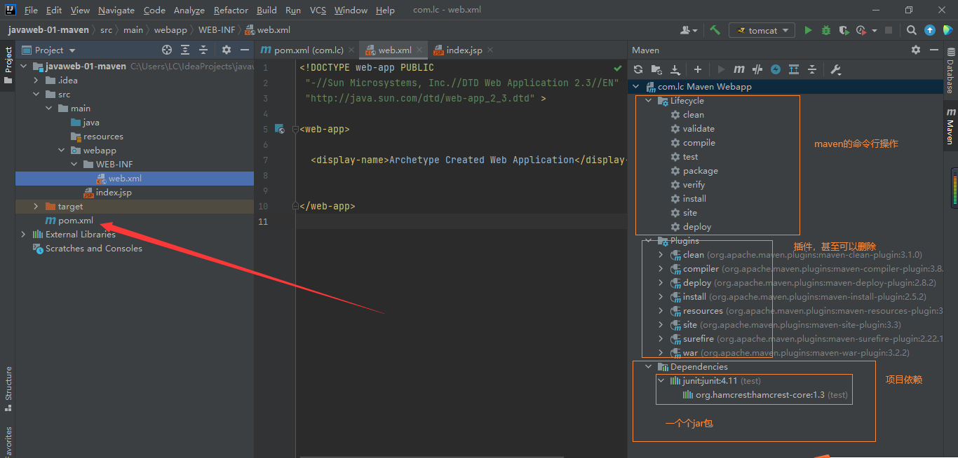Open the tomcat run configuration dropdown

tap(762, 30)
